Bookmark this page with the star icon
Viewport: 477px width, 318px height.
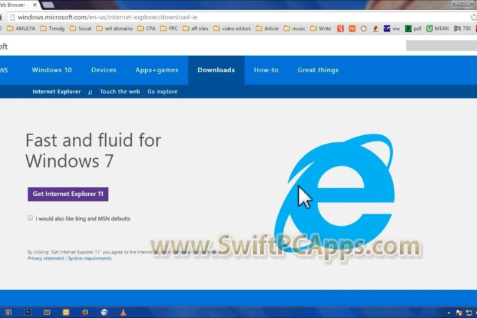pos(473,17)
